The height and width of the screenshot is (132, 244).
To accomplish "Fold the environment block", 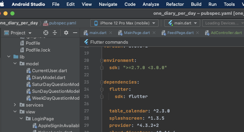I will (102, 60).
